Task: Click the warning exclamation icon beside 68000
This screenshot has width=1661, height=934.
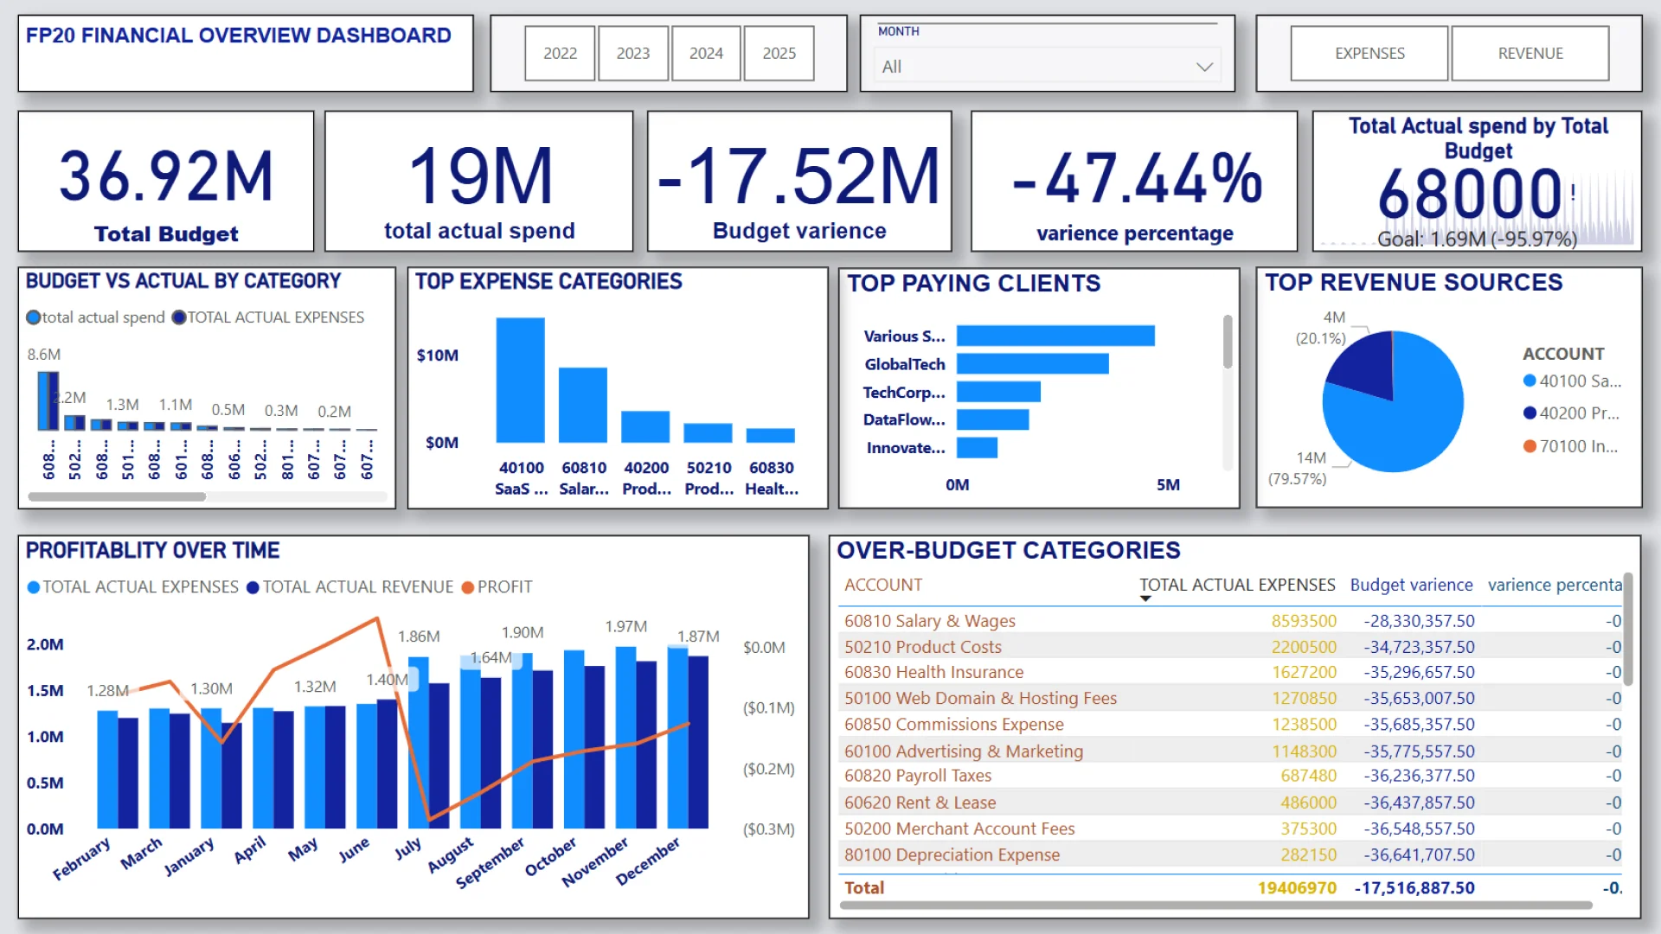Action: coord(1573,192)
